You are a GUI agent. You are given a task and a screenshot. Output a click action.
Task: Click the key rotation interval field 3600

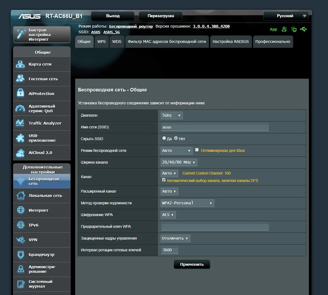(x=170, y=250)
